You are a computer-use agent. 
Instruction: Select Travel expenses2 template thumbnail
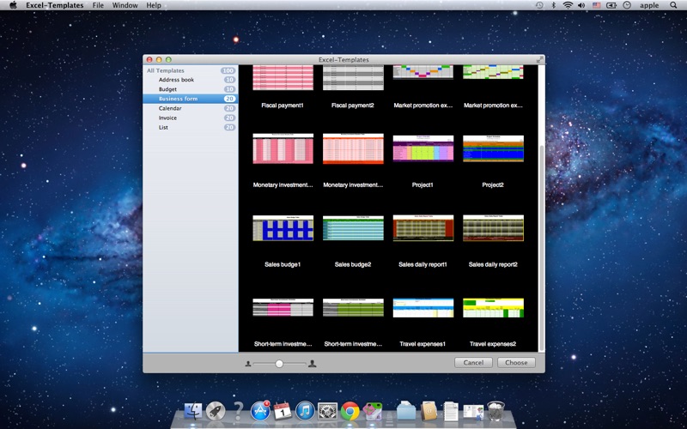493,308
